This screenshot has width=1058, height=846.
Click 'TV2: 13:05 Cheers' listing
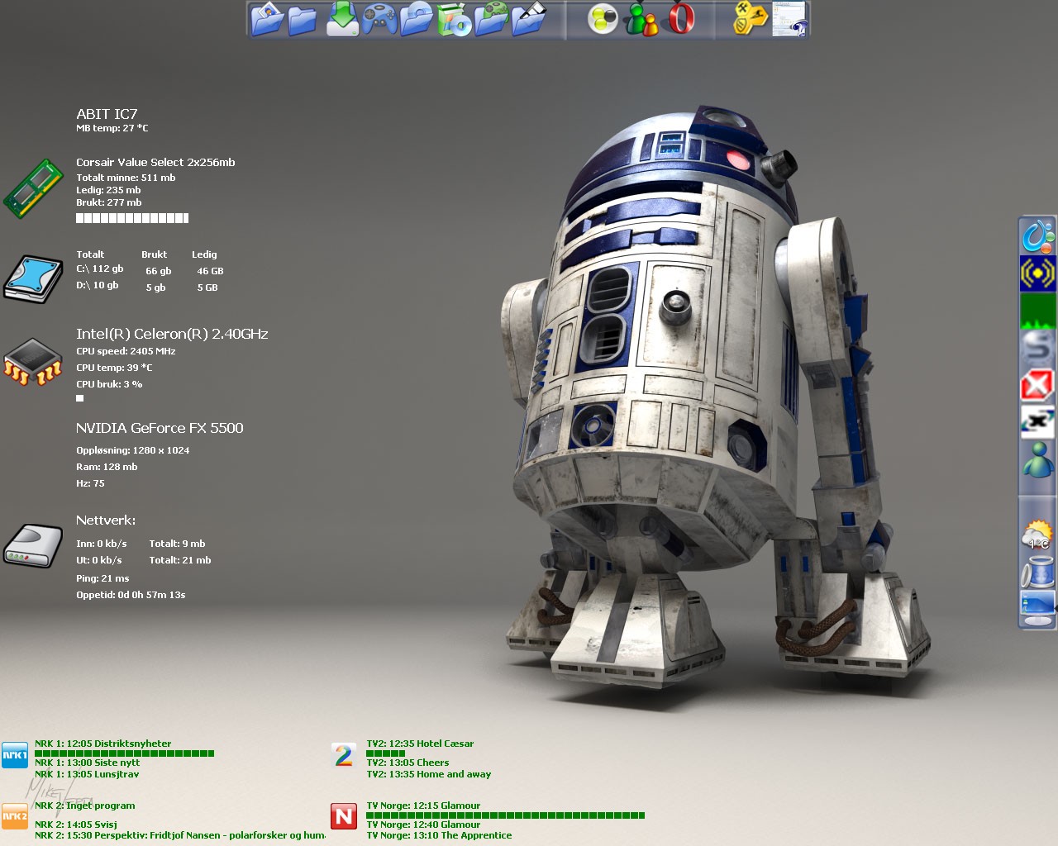tap(407, 763)
